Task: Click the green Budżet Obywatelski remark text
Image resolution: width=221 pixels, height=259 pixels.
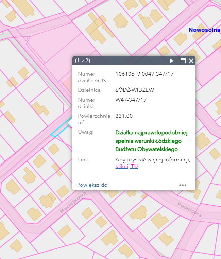Action: coord(151,140)
